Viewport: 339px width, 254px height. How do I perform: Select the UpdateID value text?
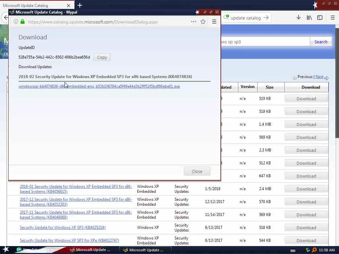(x=54, y=57)
